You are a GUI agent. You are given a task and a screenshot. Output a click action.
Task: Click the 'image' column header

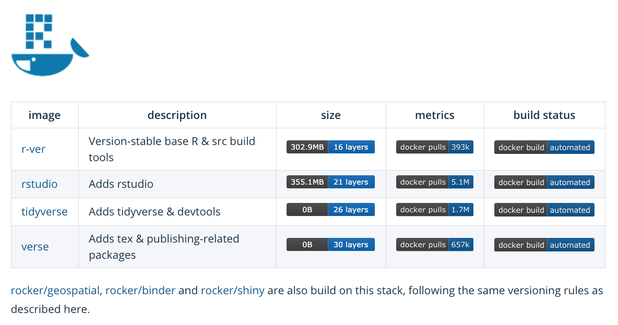(44, 115)
